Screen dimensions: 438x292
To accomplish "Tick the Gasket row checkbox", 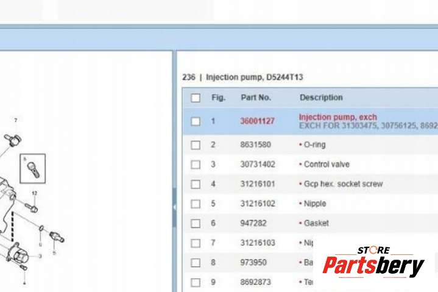I will 196,224.
